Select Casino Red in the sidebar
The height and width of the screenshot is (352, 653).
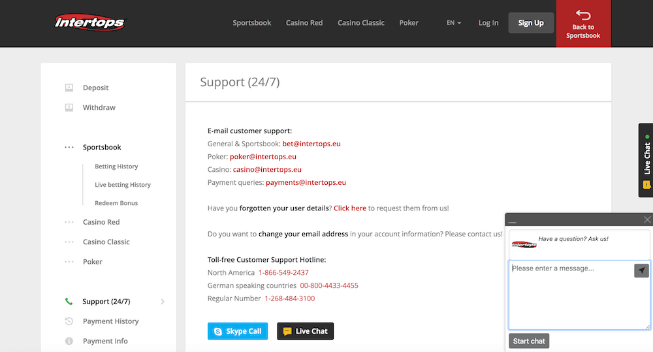[x=101, y=222]
